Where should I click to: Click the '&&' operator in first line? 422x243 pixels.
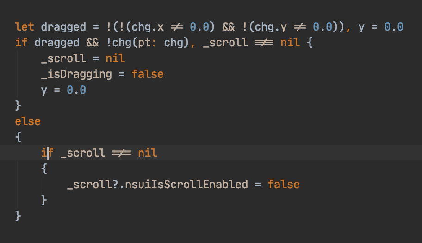(229, 27)
